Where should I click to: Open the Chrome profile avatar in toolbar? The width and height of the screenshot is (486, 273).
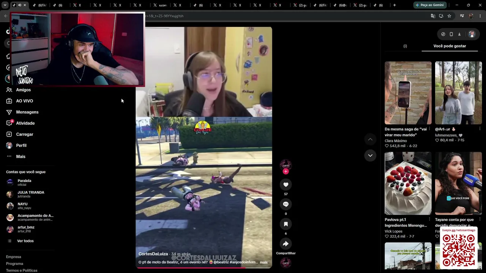[471, 16]
